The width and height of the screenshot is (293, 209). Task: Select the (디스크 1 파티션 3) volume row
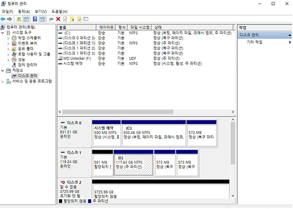[x=146, y=53]
